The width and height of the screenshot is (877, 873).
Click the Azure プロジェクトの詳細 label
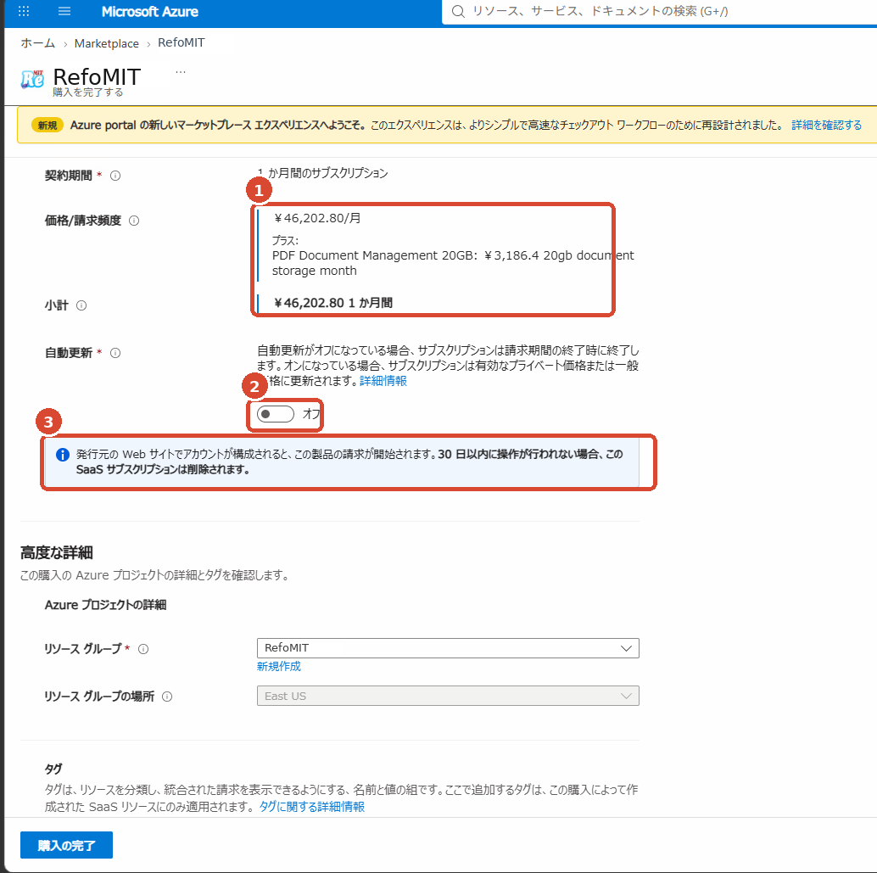(x=105, y=605)
